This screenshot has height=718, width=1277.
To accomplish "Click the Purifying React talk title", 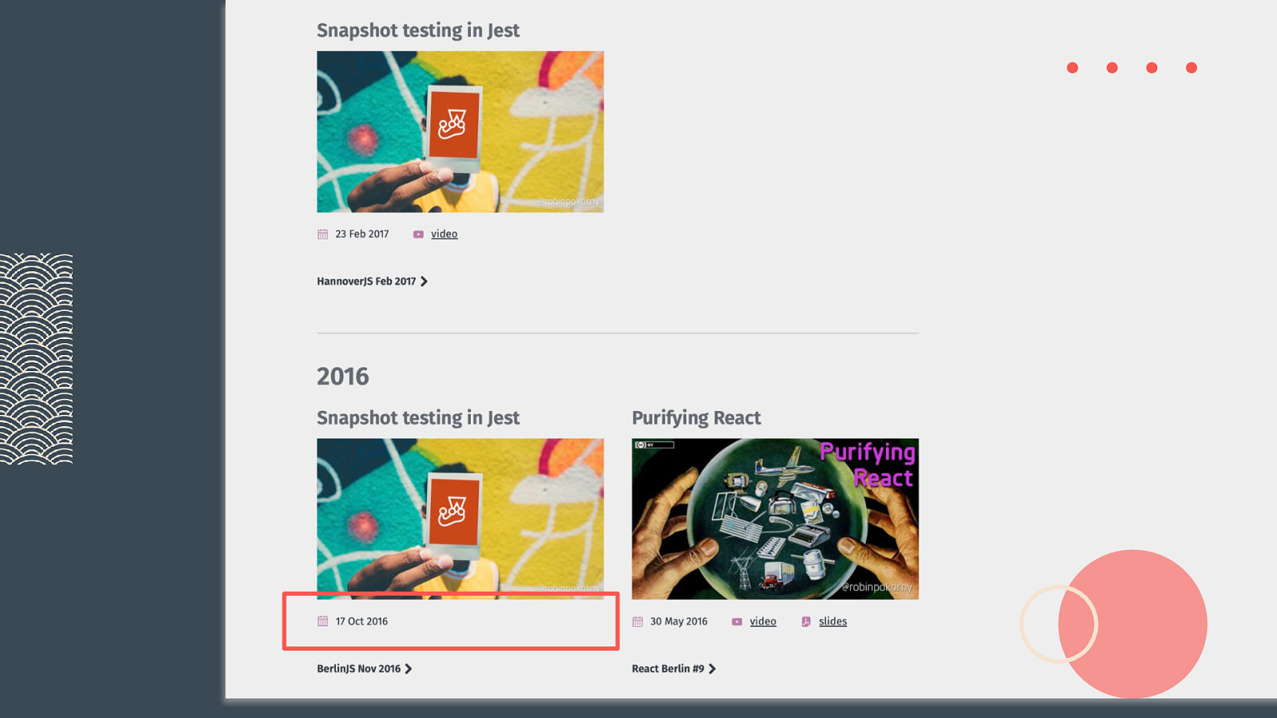I will pos(696,418).
